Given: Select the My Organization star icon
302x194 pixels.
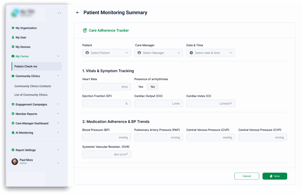Looking at the screenshot, I should [12, 28].
